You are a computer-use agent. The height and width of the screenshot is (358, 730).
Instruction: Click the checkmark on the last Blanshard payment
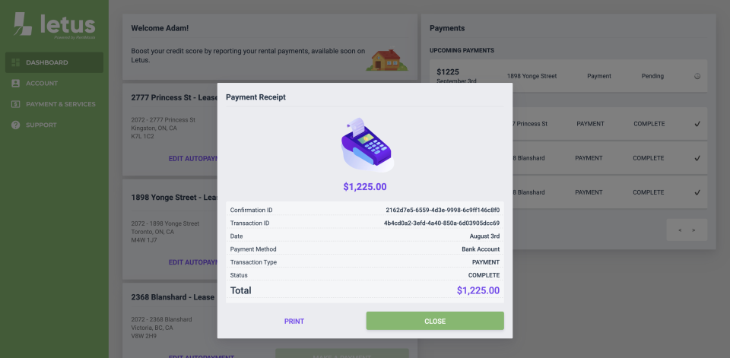[697, 192]
